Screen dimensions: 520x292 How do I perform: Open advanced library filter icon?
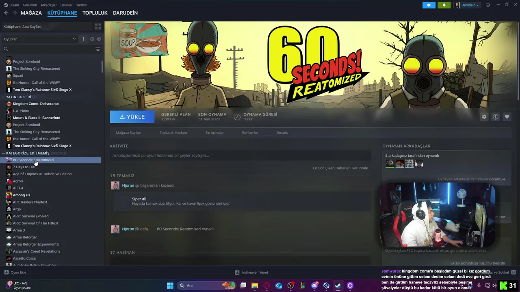[x=98, y=49]
